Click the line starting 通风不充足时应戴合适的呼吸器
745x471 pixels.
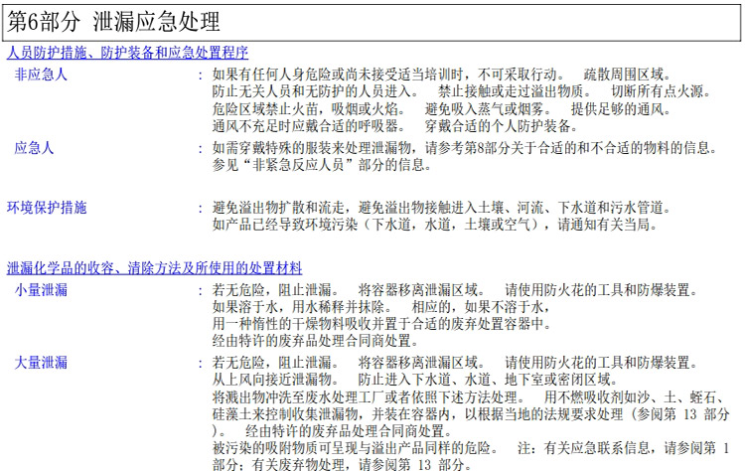pos(394,126)
